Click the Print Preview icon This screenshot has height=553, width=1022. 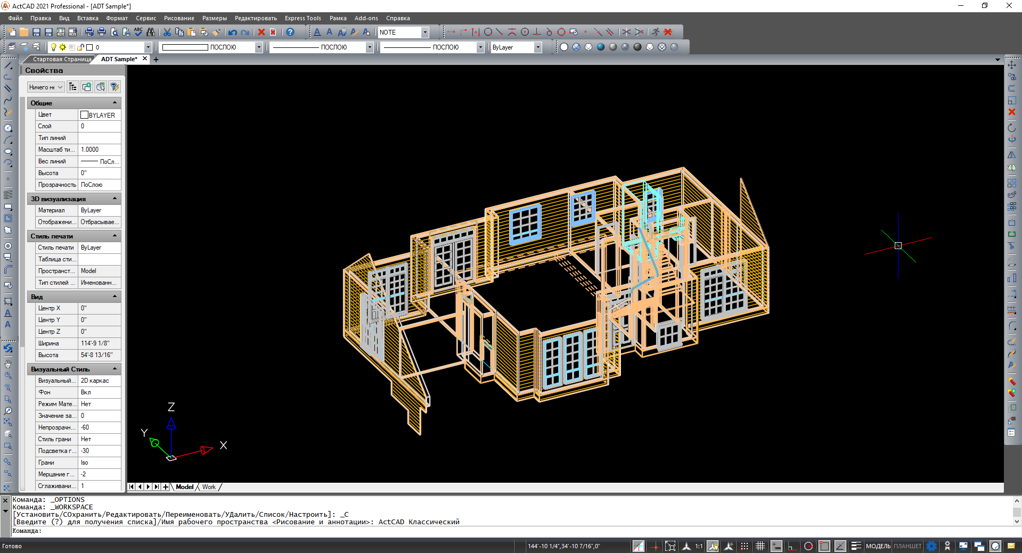[114, 32]
